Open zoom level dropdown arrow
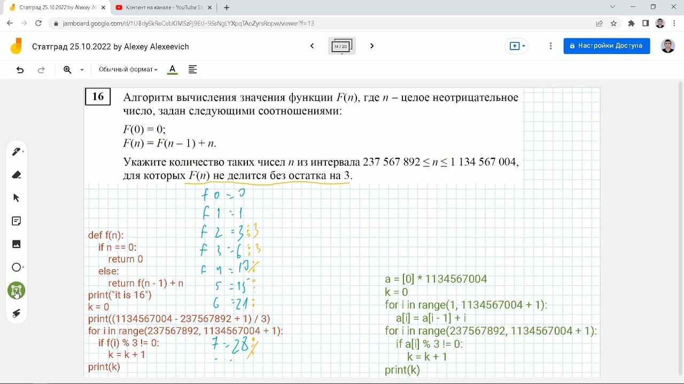Image resolution: width=684 pixels, height=384 pixels. [82, 70]
